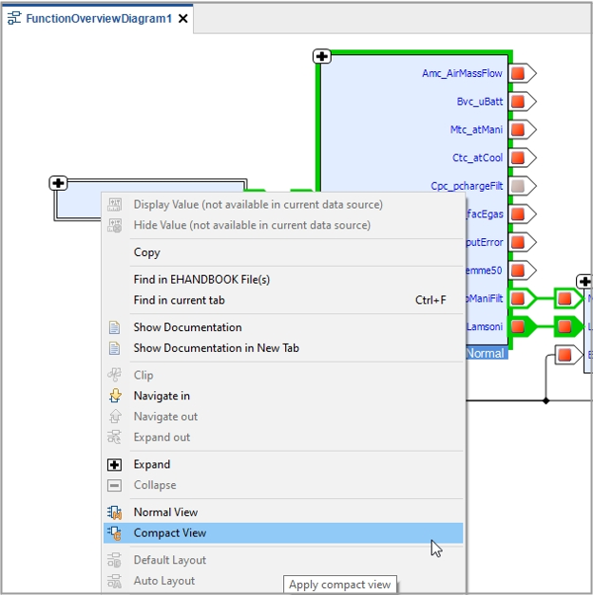
Task: Click the putError output port
Action: [523, 242]
